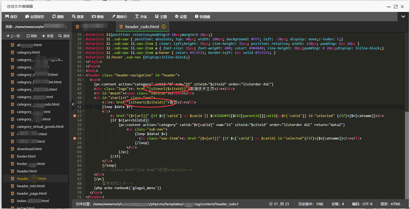This screenshot has width=410, height=209.
Task: Switch to the header_csdn.html tab
Action: click(x=142, y=27)
